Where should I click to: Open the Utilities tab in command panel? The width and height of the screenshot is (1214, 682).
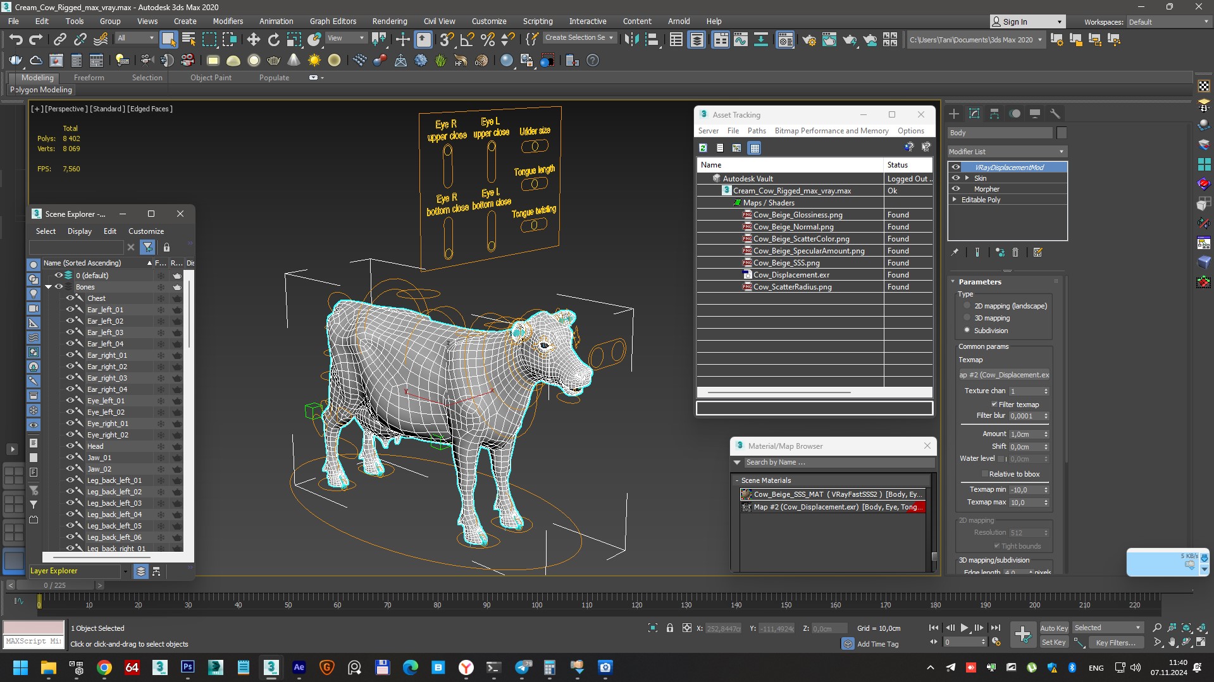tap(1055, 114)
